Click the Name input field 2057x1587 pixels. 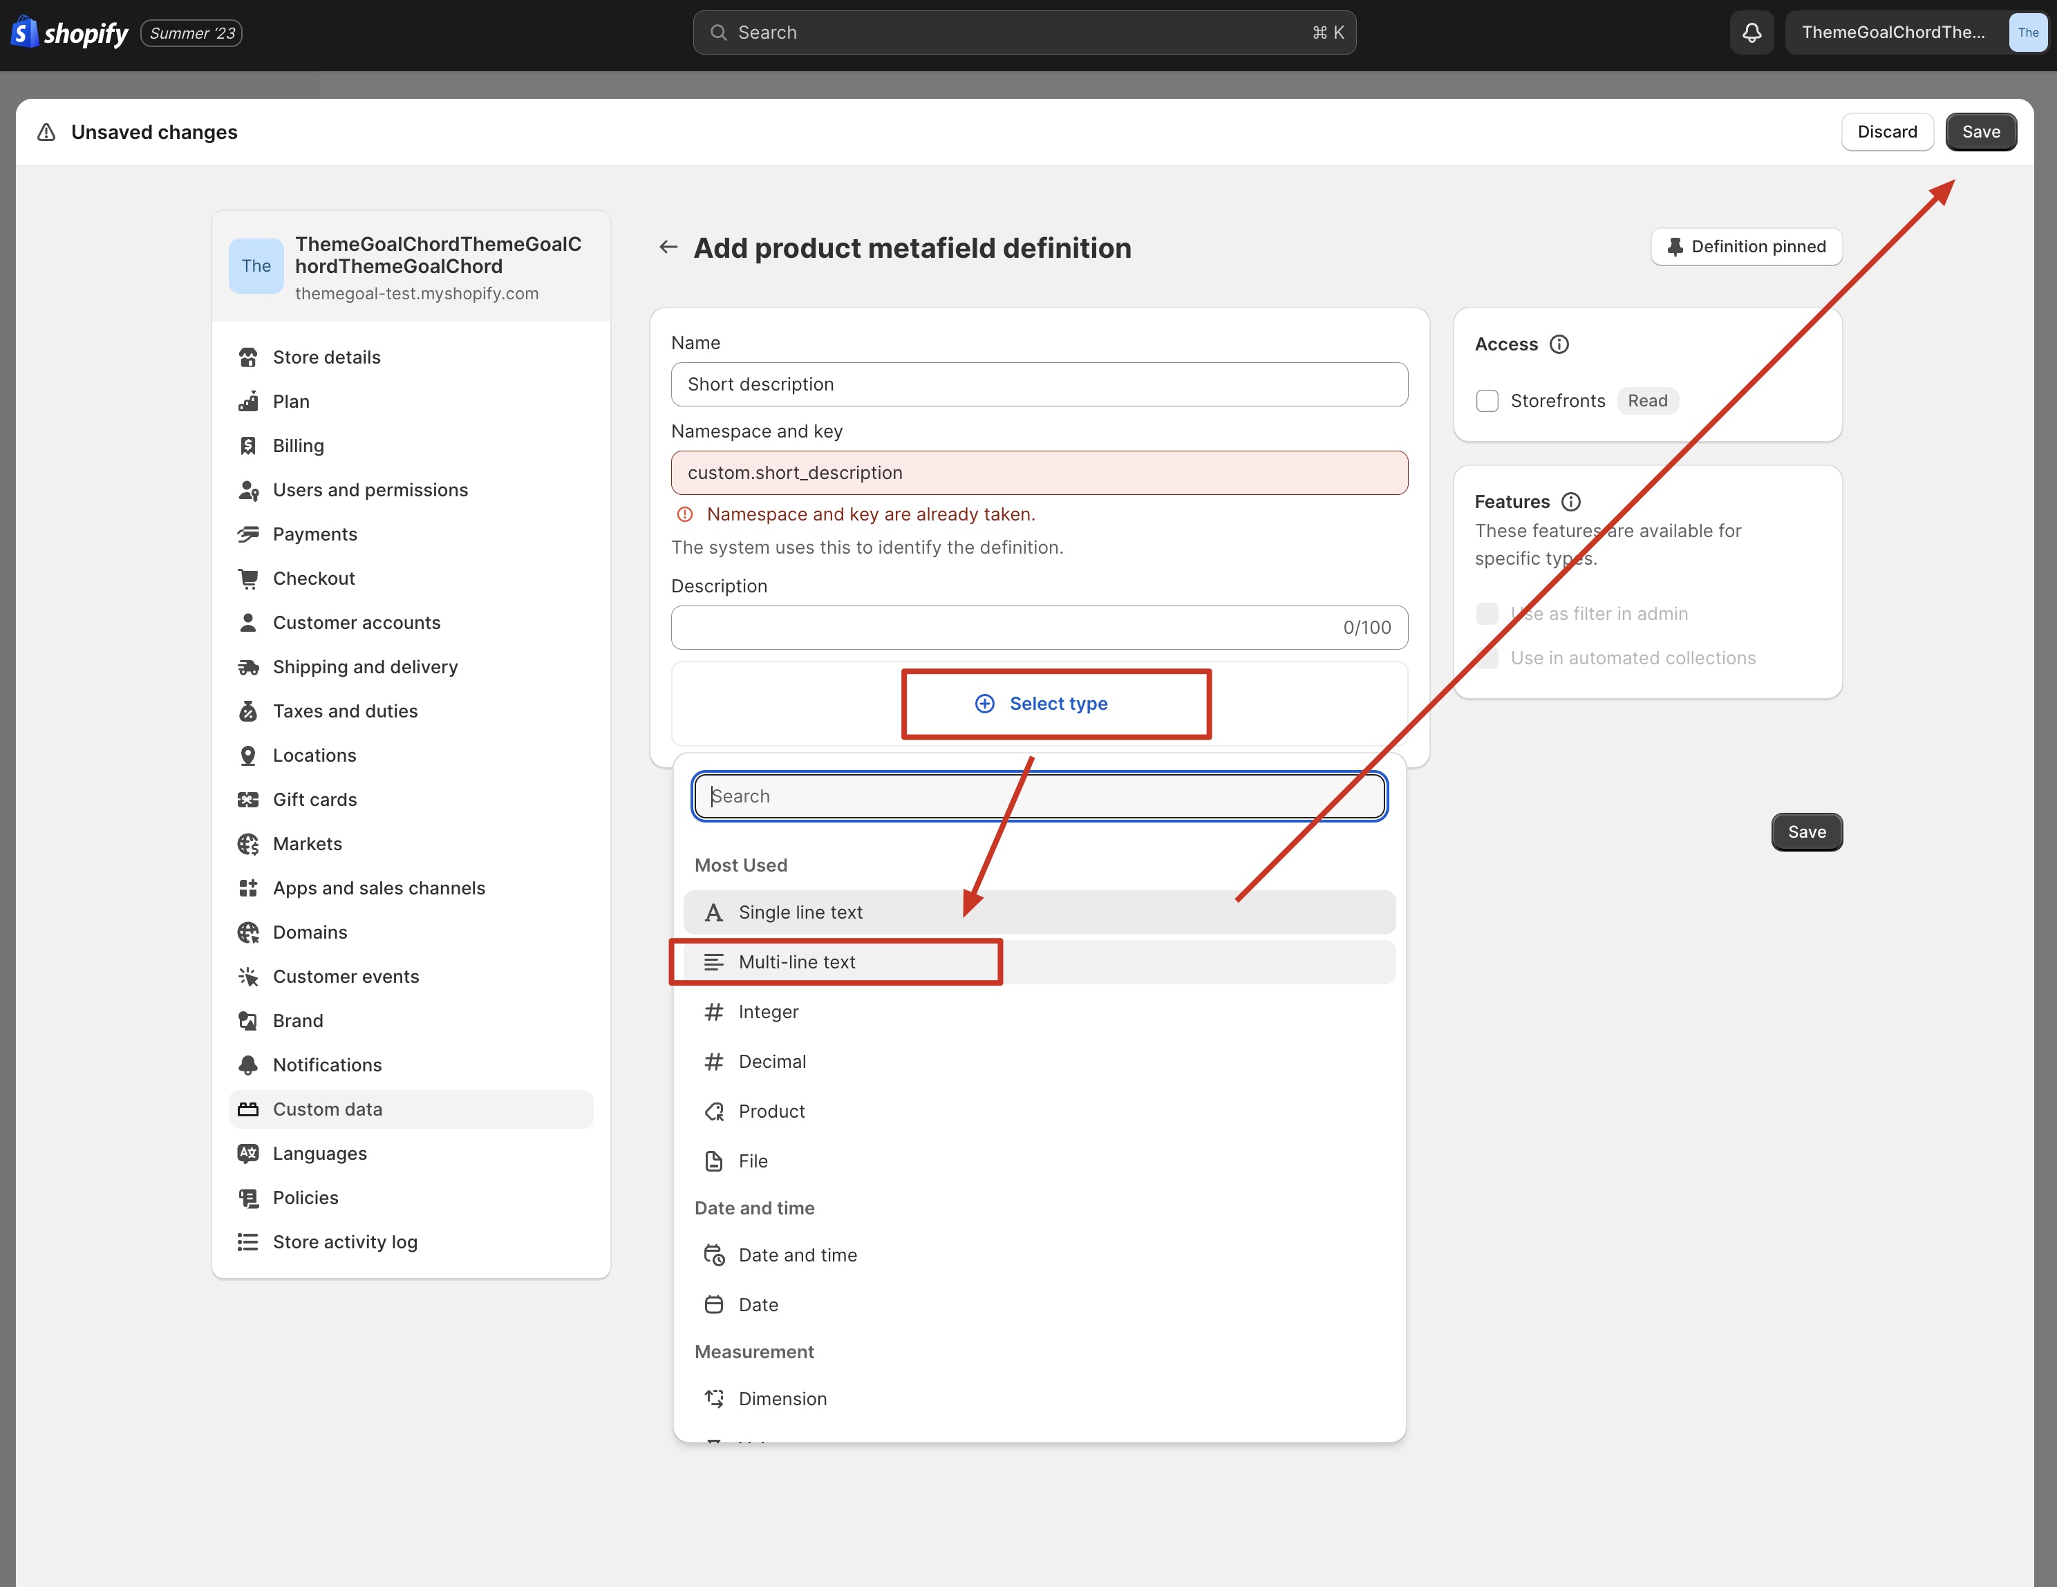click(1040, 385)
